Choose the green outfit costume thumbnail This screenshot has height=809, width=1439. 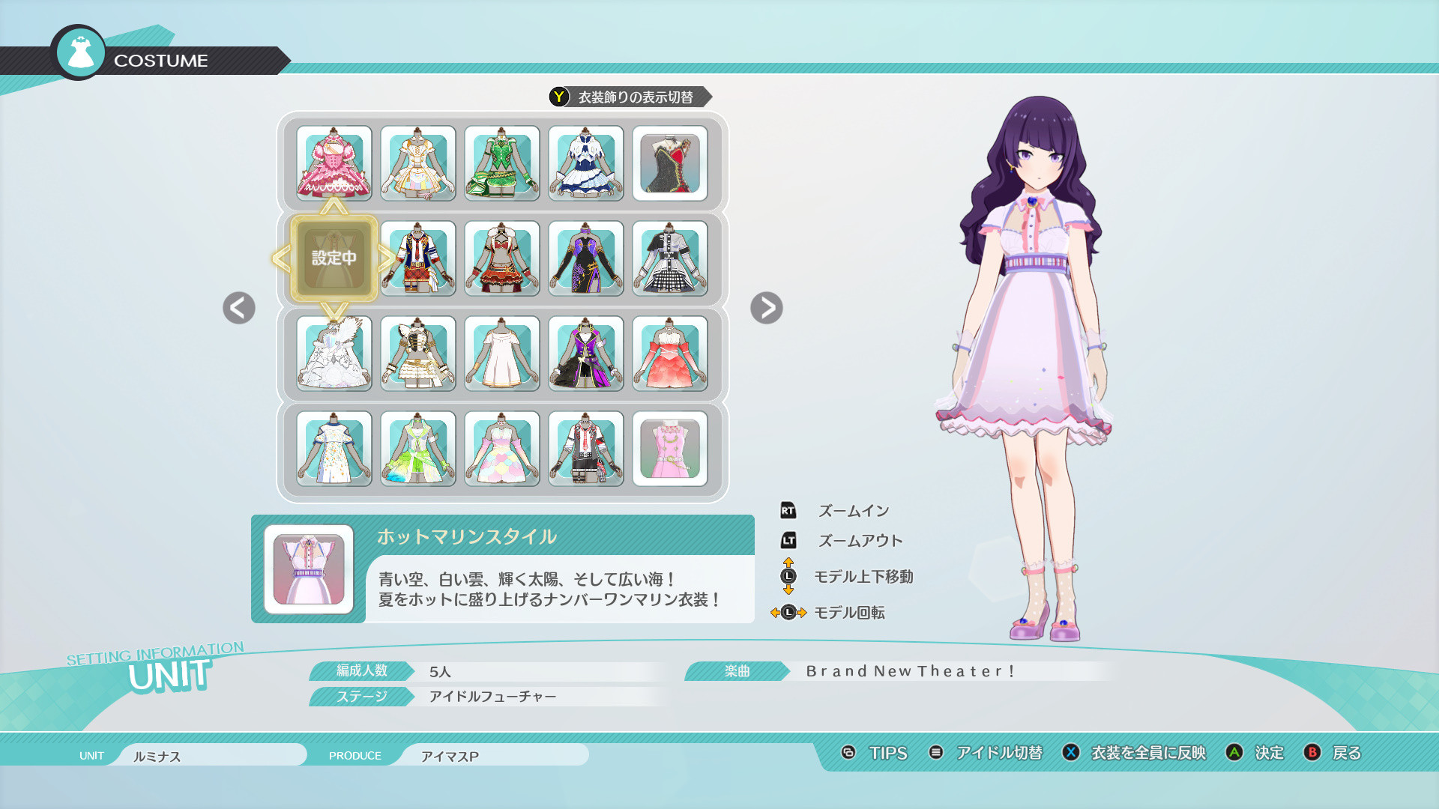click(502, 163)
